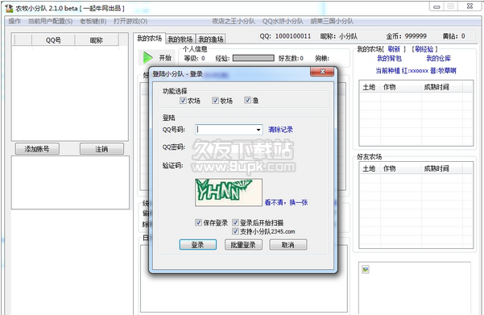Click the captcha image YHNN
Image resolution: width=484 pixels, height=315 pixels.
click(x=229, y=192)
